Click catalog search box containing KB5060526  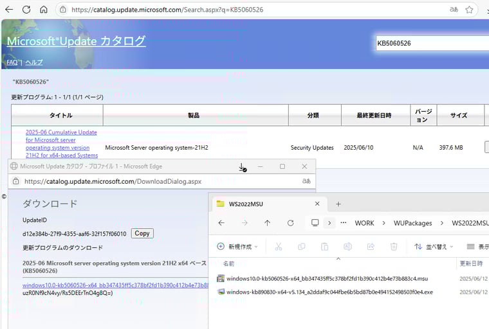(432, 43)
